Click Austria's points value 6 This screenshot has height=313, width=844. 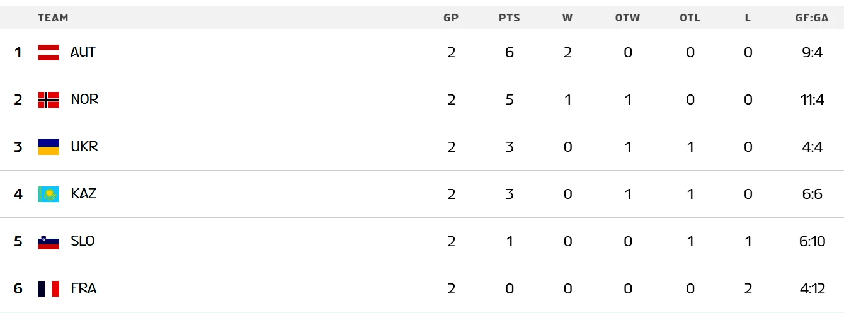pyautogui.click(x=509, y=52)
